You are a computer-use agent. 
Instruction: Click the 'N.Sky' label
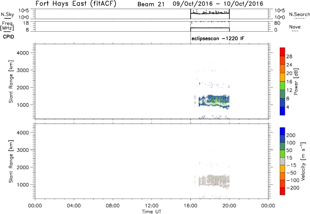click(7, 14)
